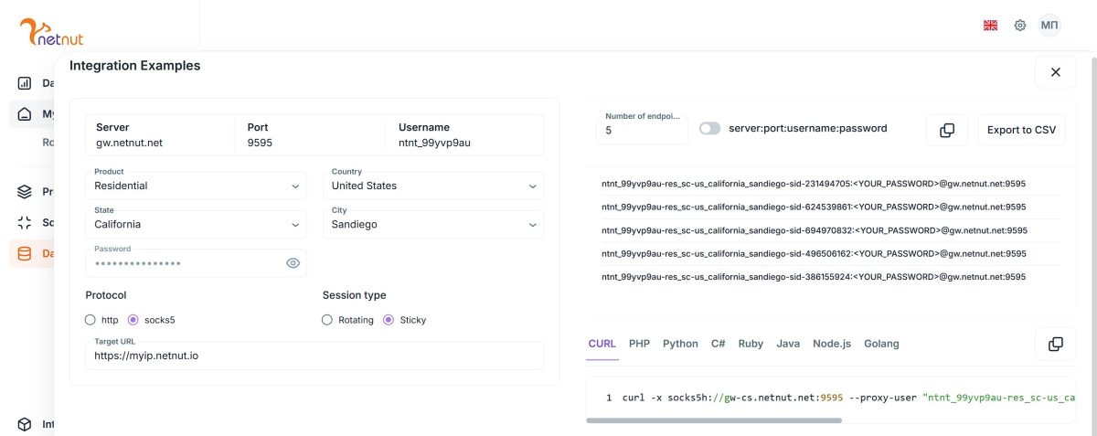Open the Country dropdown set to United States
The width and height of the screenshot is (1097, 436).
pyautogui.click(x=433, y=186)
